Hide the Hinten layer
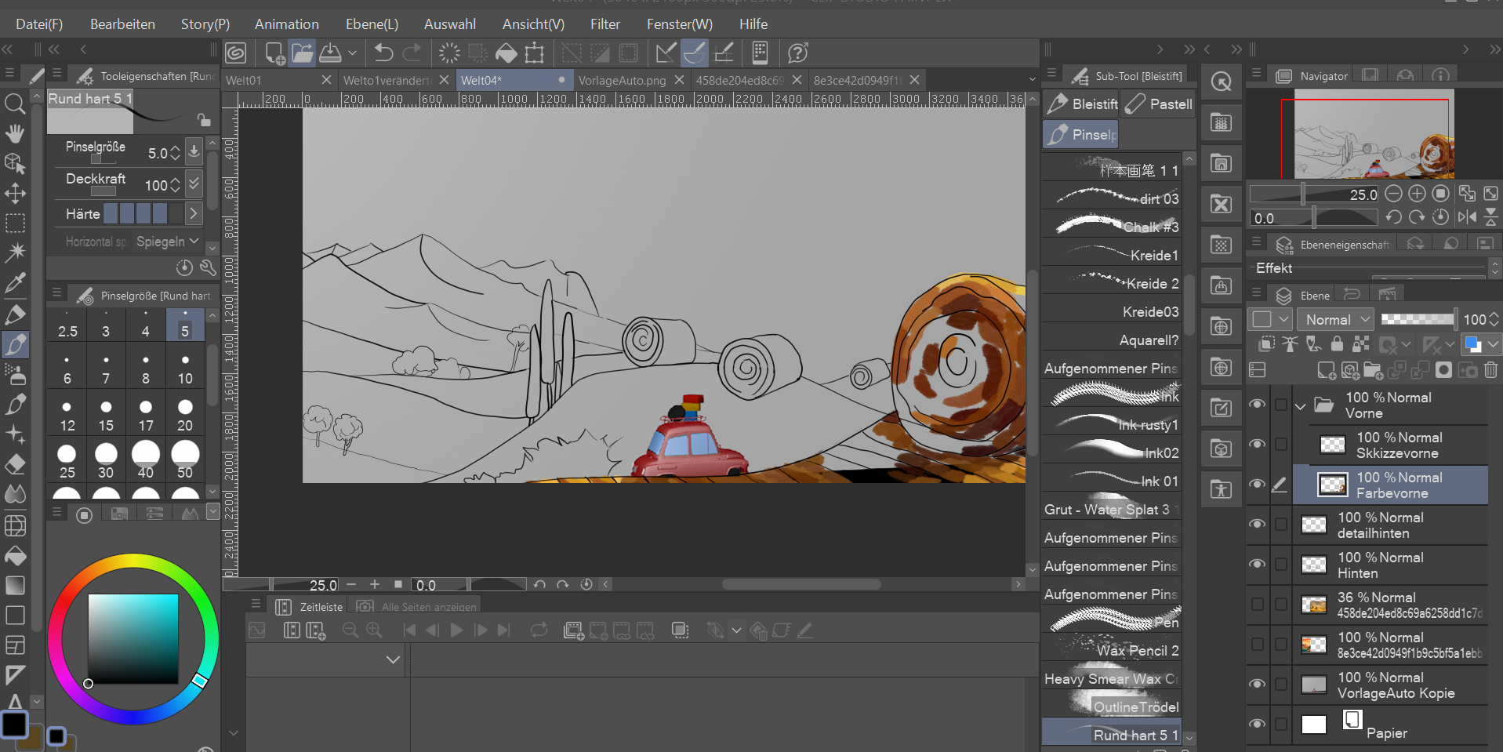 [1257, 565]
